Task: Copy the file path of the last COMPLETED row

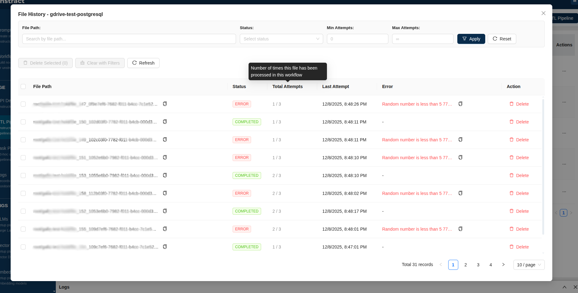Action: (x=165, y=247)
